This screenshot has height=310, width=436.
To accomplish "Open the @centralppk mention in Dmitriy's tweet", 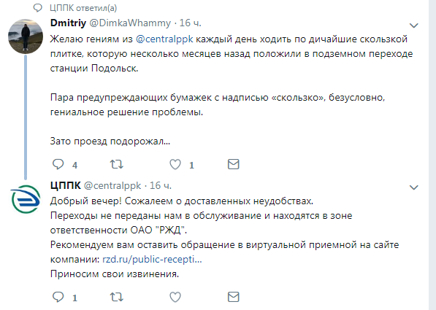I will point(164,39).
